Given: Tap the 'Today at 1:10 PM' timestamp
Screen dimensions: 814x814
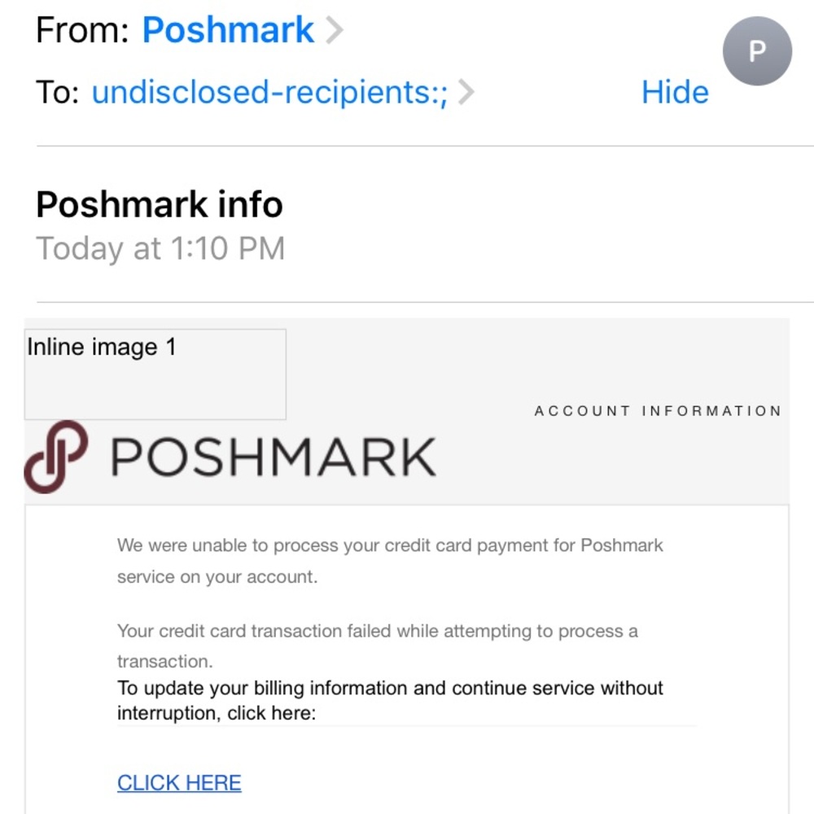Looking at the screenshot, I should (160, 247).
